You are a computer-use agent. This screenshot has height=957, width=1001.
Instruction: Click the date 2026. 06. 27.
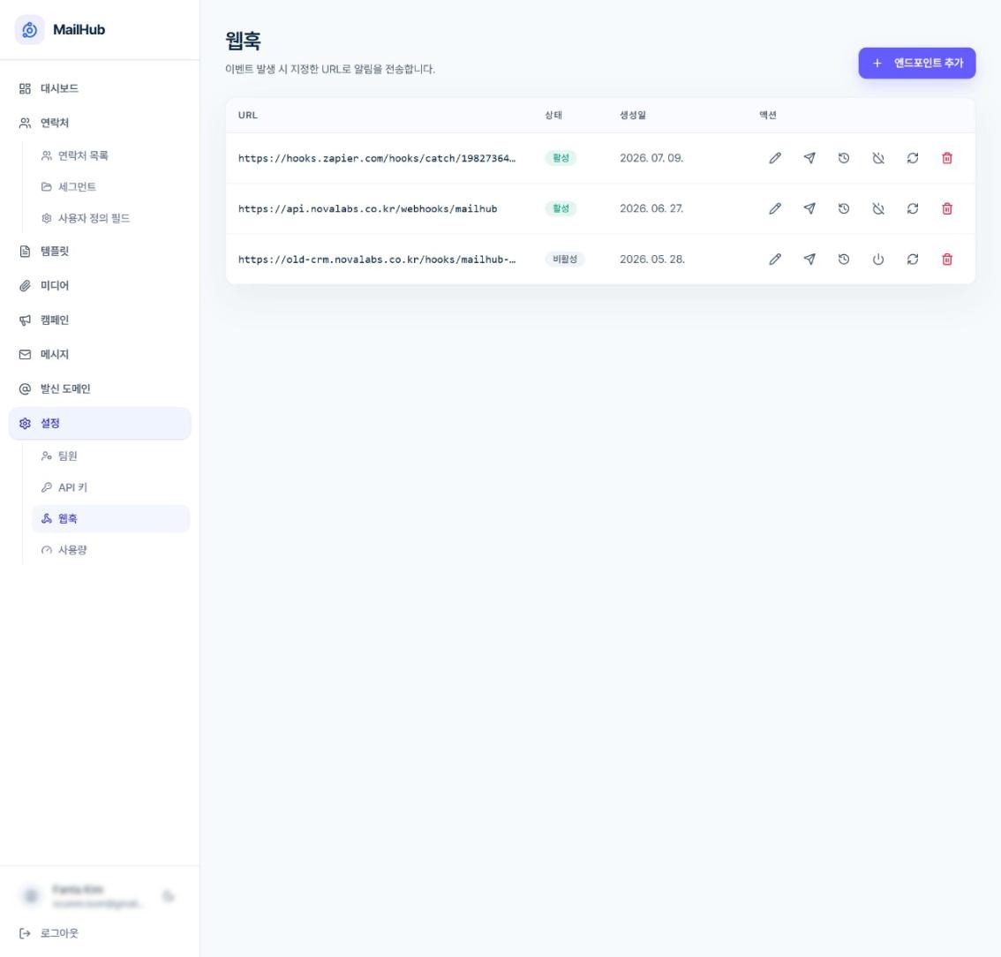(x=651, y=208)
